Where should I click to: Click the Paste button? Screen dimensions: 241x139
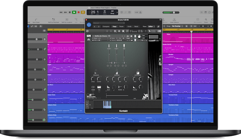coord(122,26)
